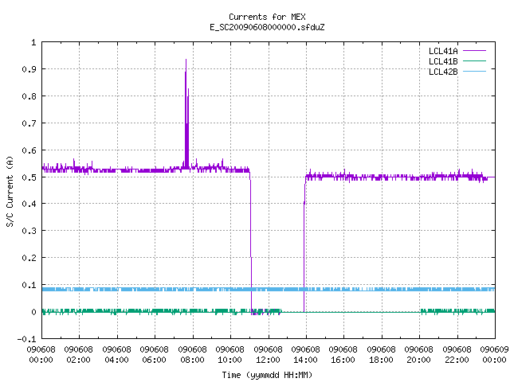Select the filename 'E_SC20090608000000.sfduZ' subtitle
The height and width of the screenshot is (382, 510).
click(267, 27)
